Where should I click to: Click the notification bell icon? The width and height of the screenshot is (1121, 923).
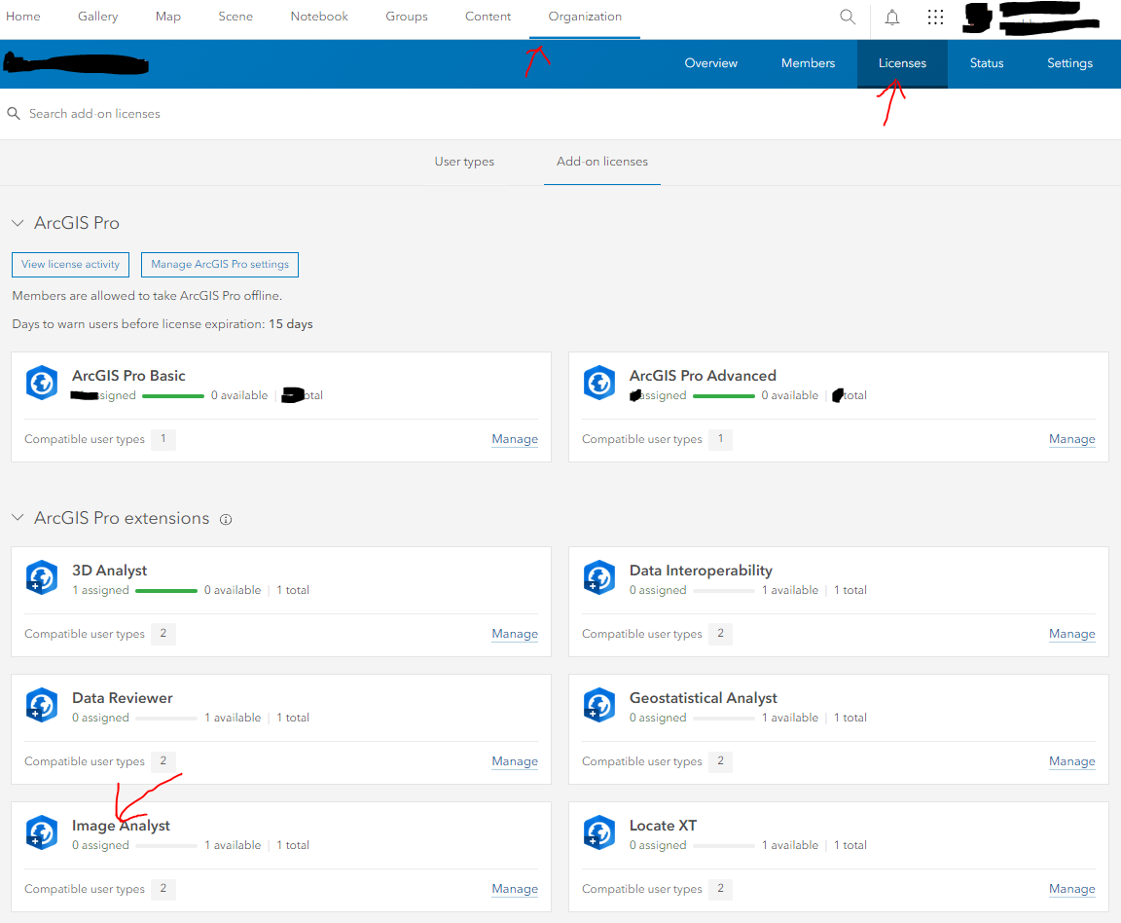pos(891,17)
